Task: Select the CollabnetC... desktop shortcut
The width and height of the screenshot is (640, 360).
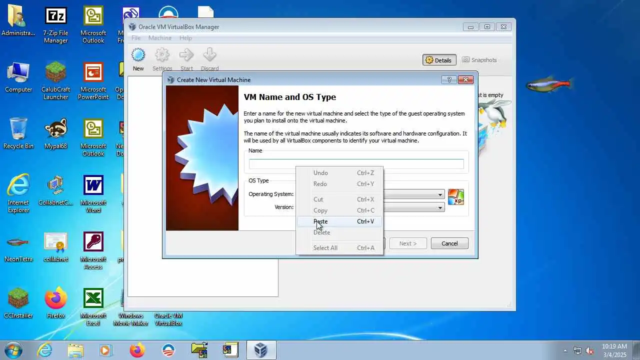Action: pos(55,190)
